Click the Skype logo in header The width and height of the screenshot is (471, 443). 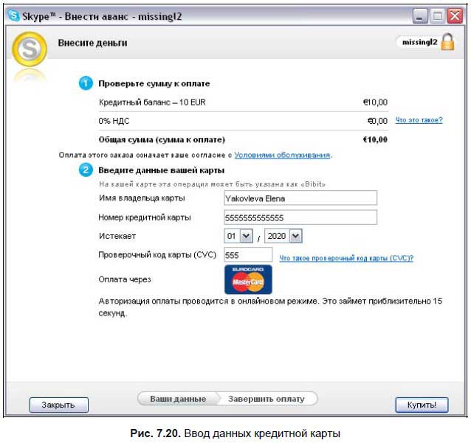coord(30,50)
